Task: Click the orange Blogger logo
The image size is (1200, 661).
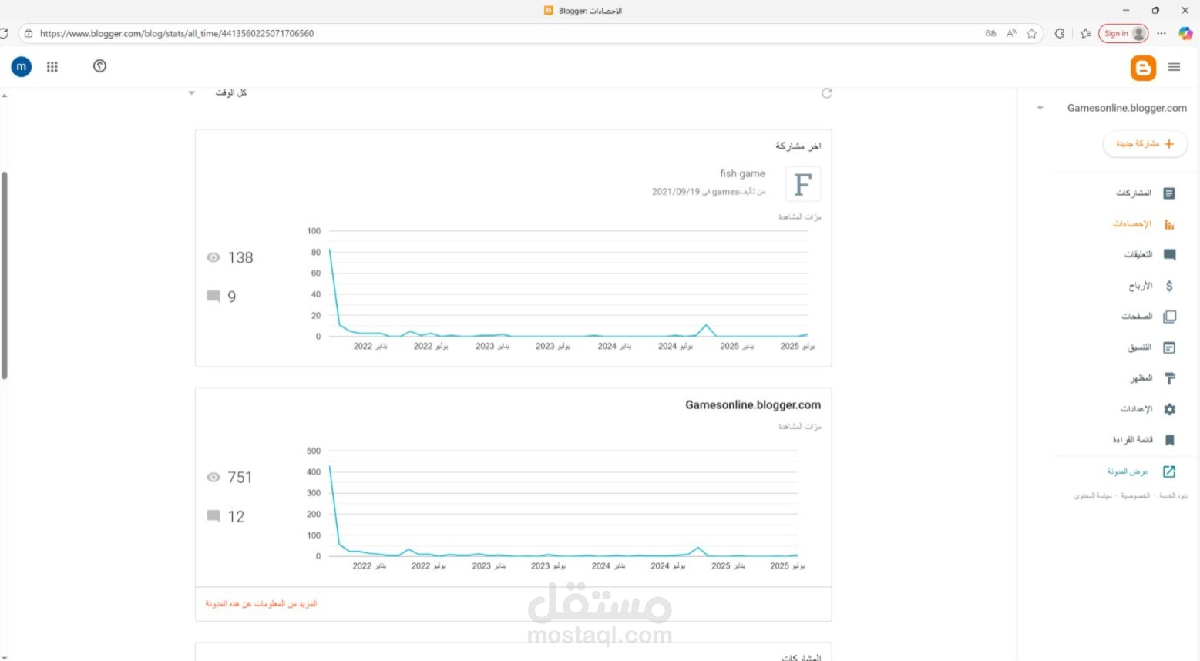Action: 1143,68
